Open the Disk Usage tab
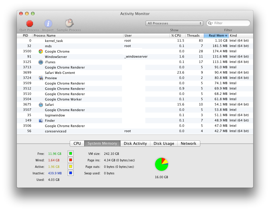 tap(164, 144)
